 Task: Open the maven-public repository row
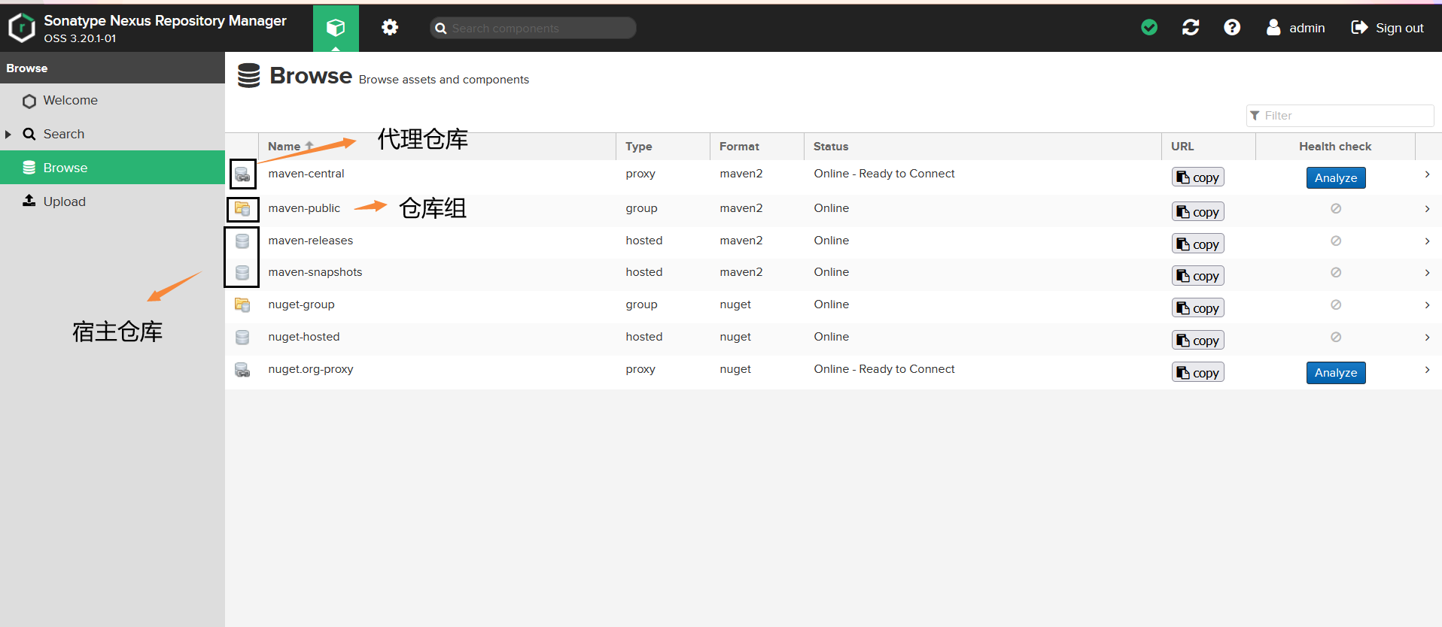833,211
